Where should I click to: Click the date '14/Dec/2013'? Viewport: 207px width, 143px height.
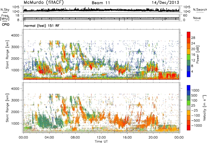point(165,3)
